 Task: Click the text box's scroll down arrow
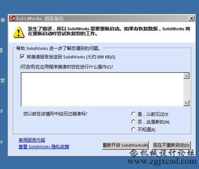point(186,103)
